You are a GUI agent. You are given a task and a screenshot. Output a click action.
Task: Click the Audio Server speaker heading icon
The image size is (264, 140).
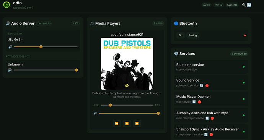click(8, 24)
